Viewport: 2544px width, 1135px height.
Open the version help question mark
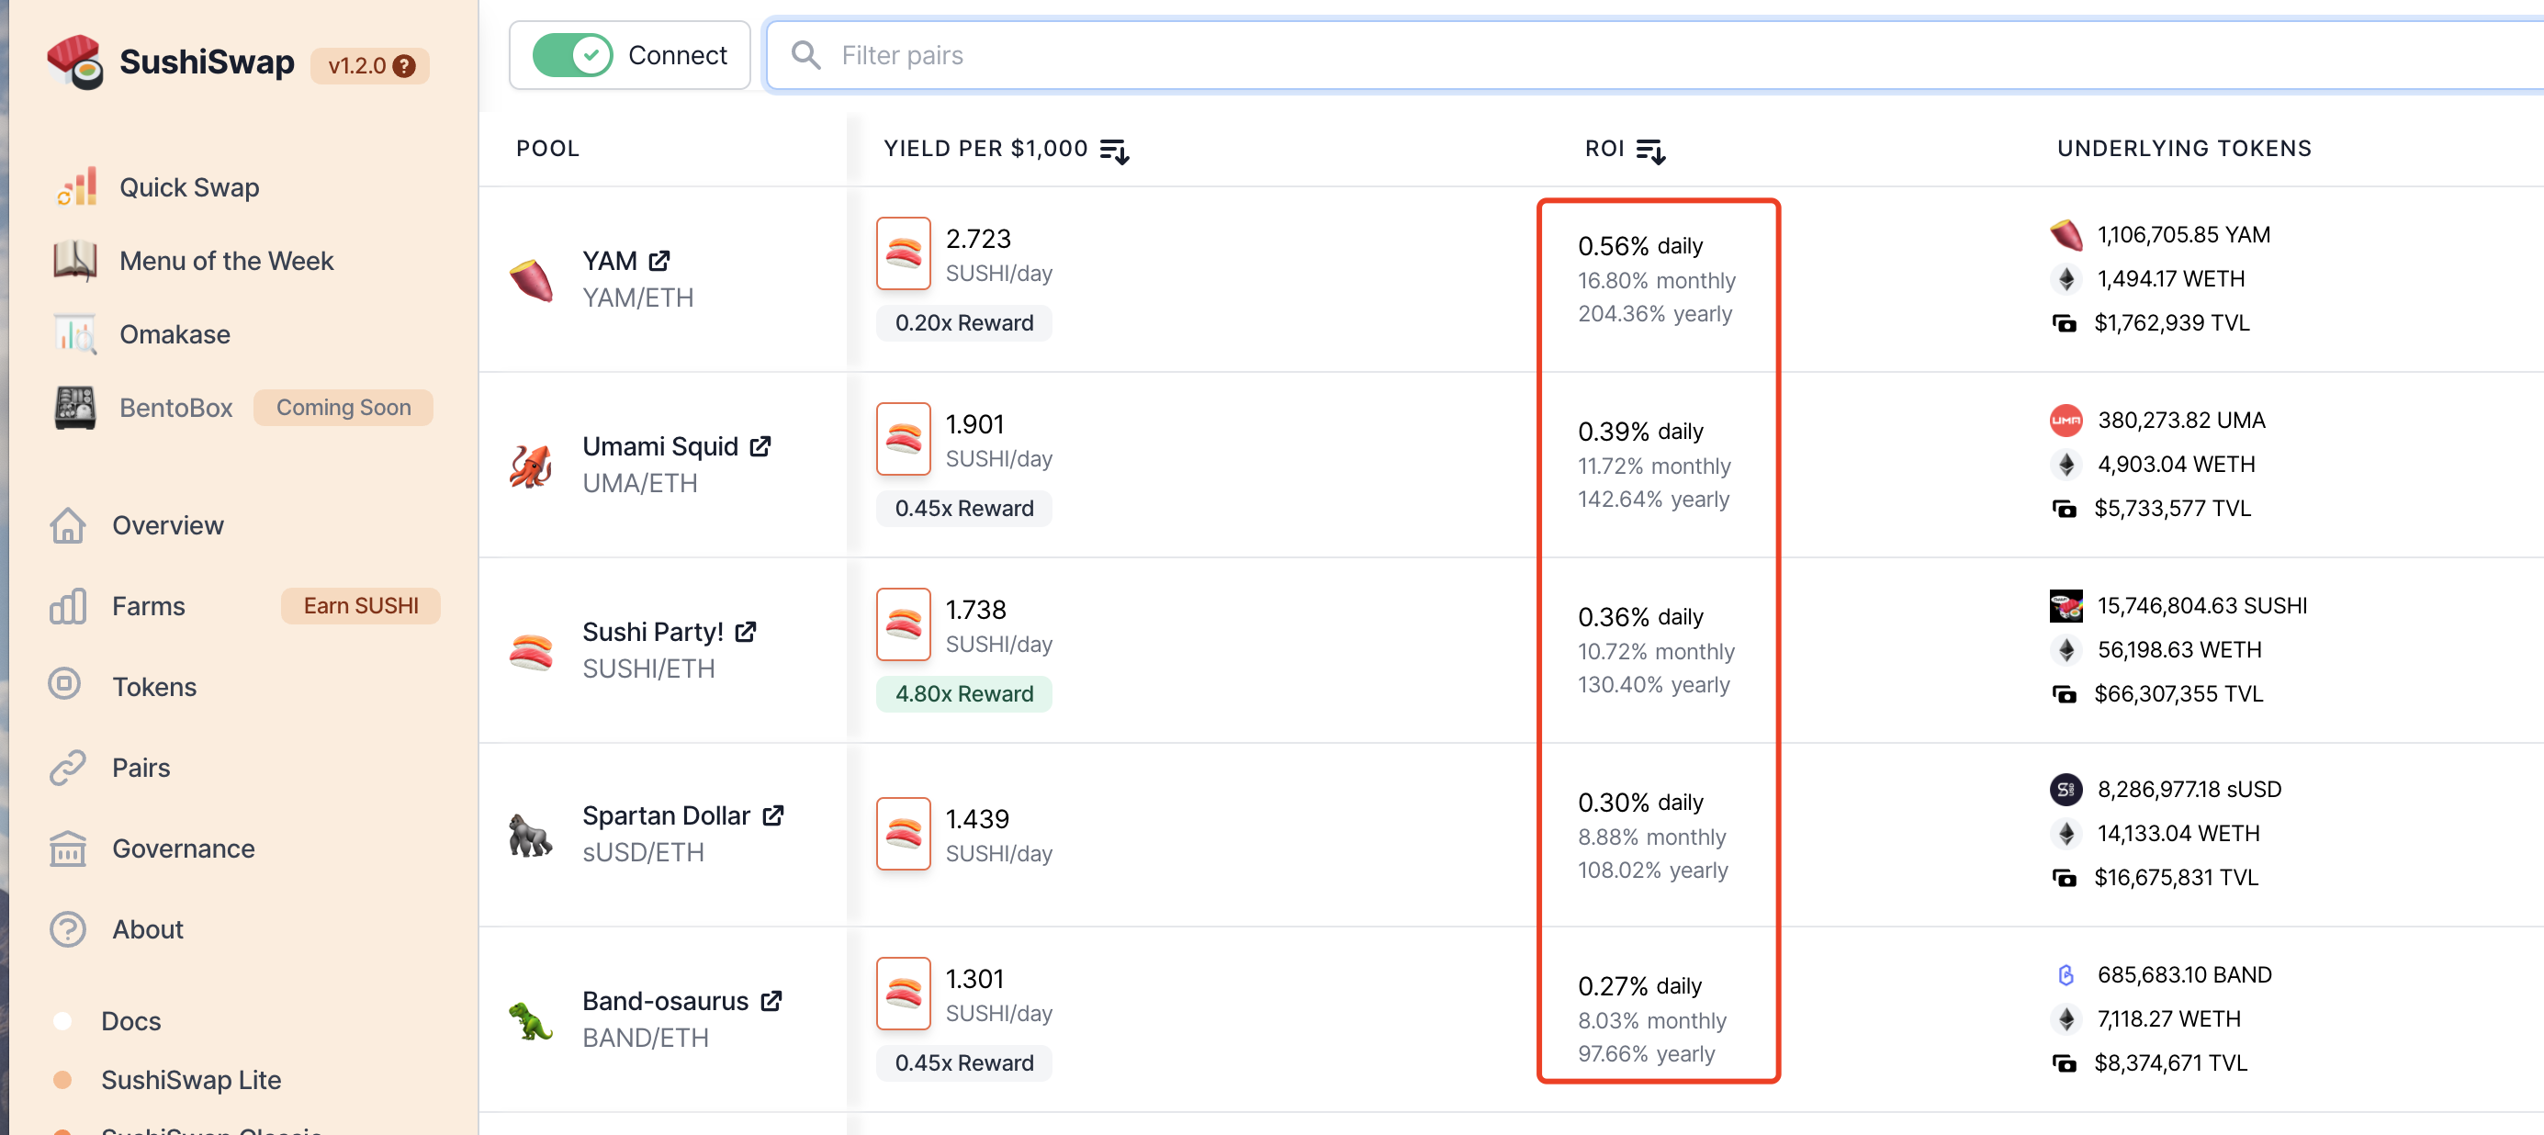[404, 66]
